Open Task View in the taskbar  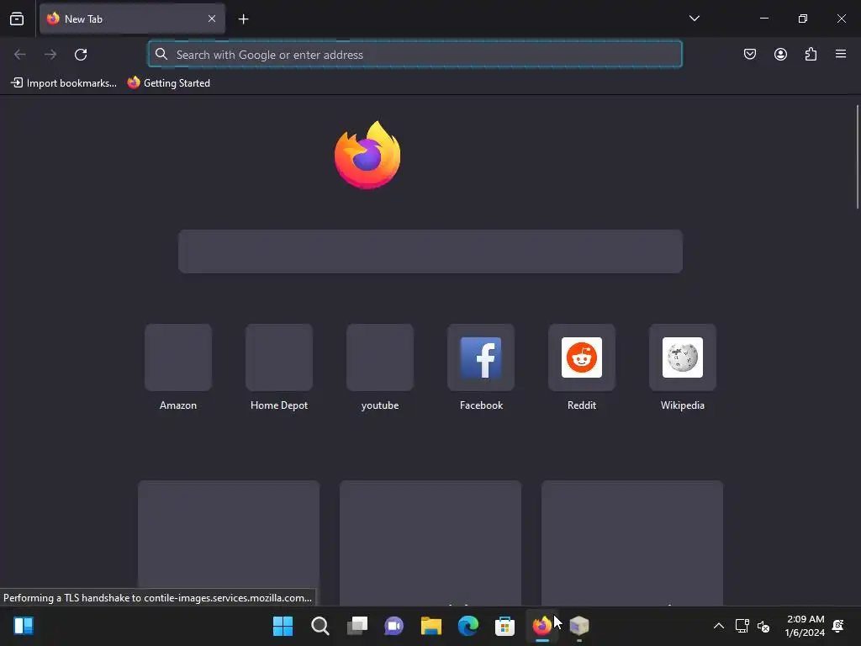(x=357, y=626)
